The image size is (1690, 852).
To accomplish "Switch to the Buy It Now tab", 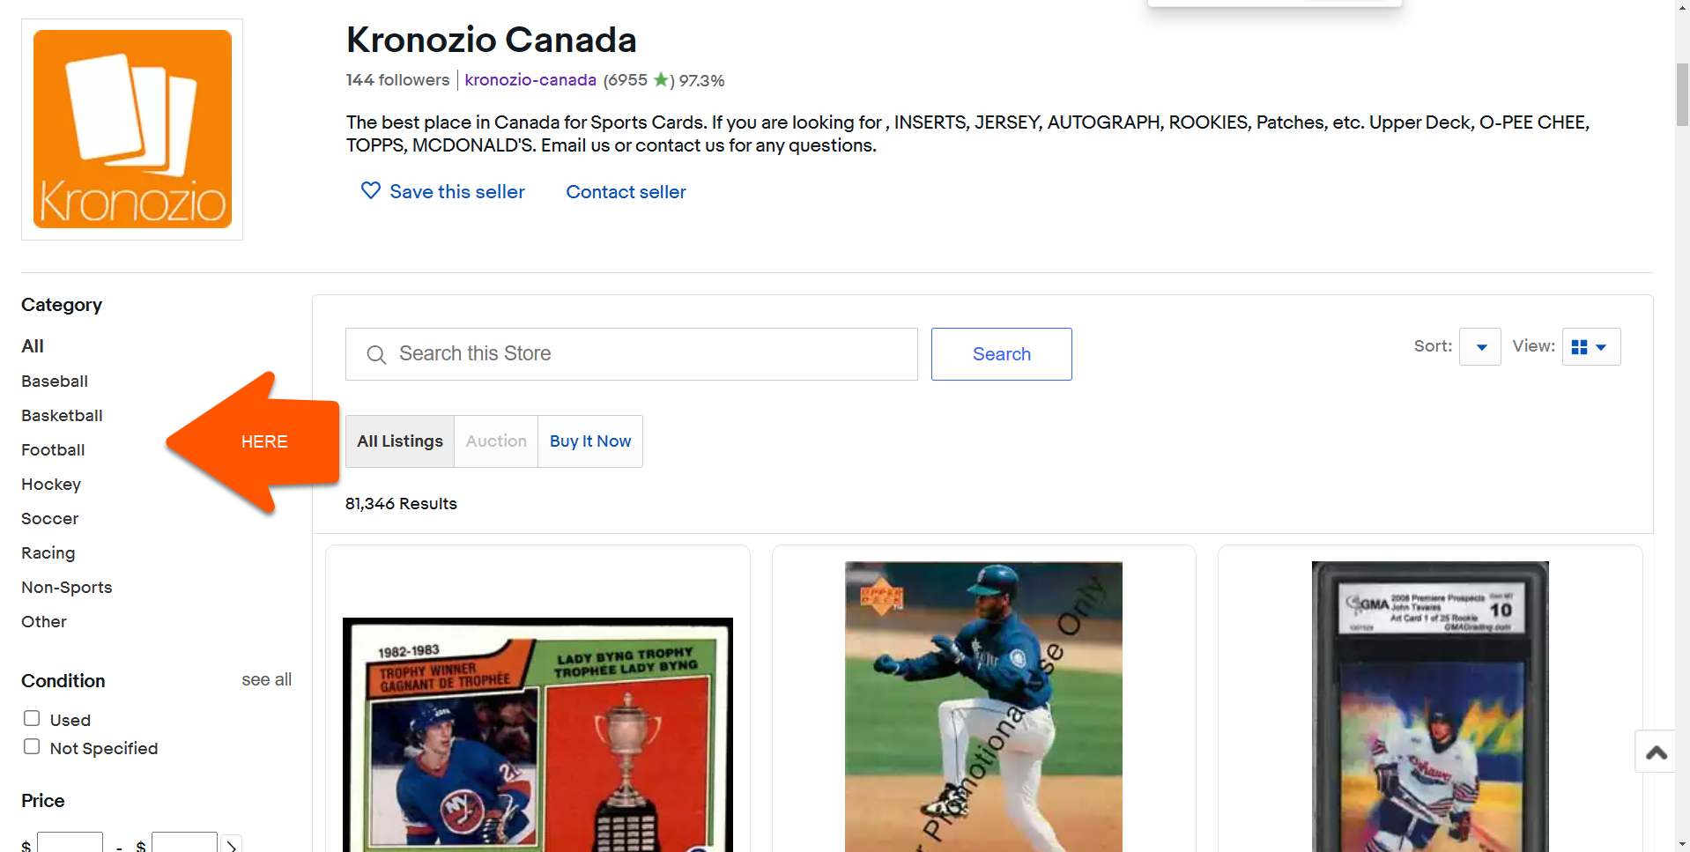I will 590,441.
